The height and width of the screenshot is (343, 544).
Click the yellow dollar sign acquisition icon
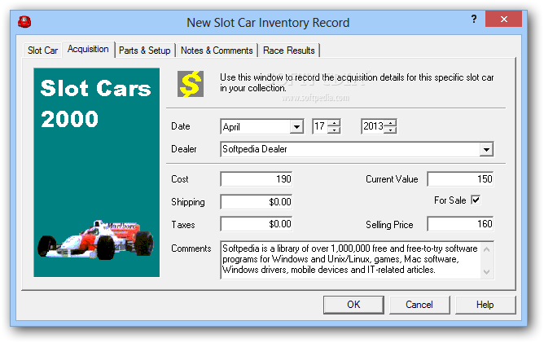coord(191,84)
